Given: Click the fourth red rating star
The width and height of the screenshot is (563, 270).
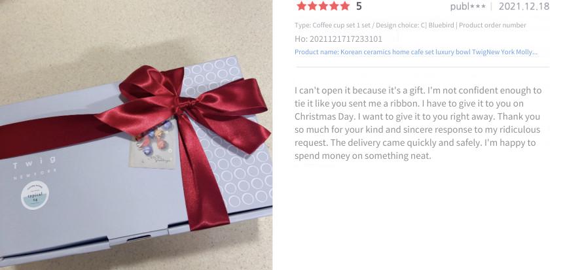Looking at the screenshot, I should pyautogui.click(x=334, y=6).
